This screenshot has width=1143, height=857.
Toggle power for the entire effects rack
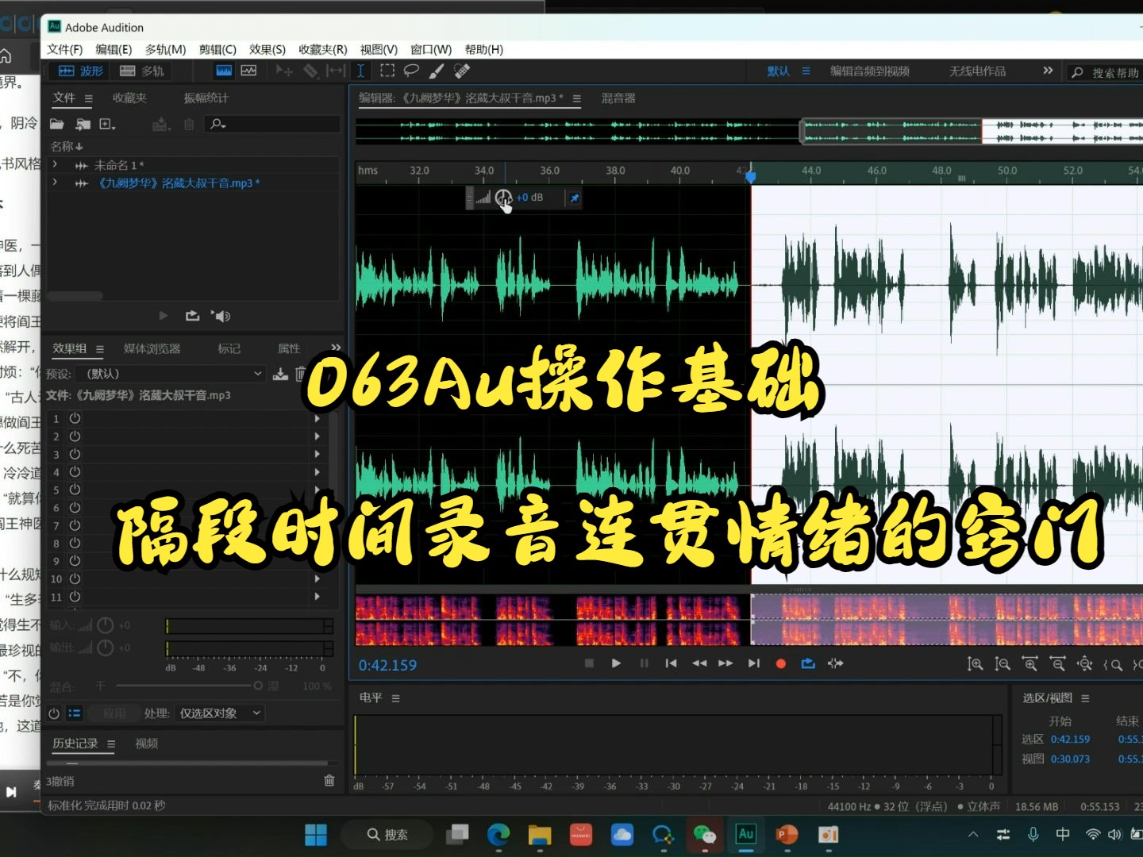point(52,713)
